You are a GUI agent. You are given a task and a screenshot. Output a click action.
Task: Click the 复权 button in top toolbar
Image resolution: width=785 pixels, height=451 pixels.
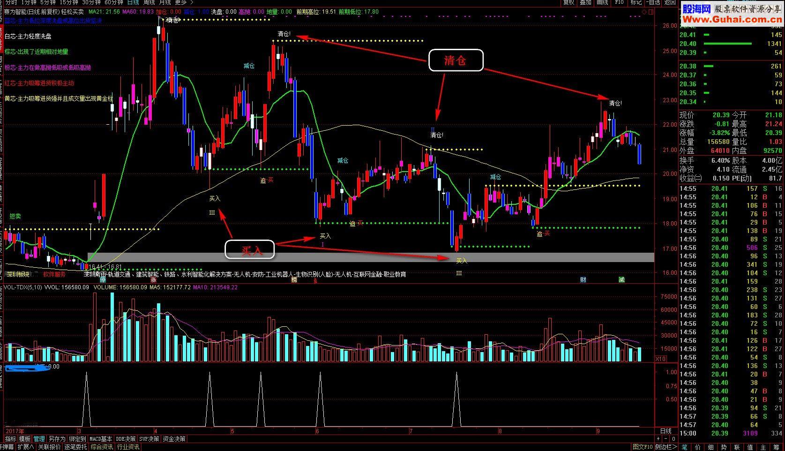click(568, 2)
